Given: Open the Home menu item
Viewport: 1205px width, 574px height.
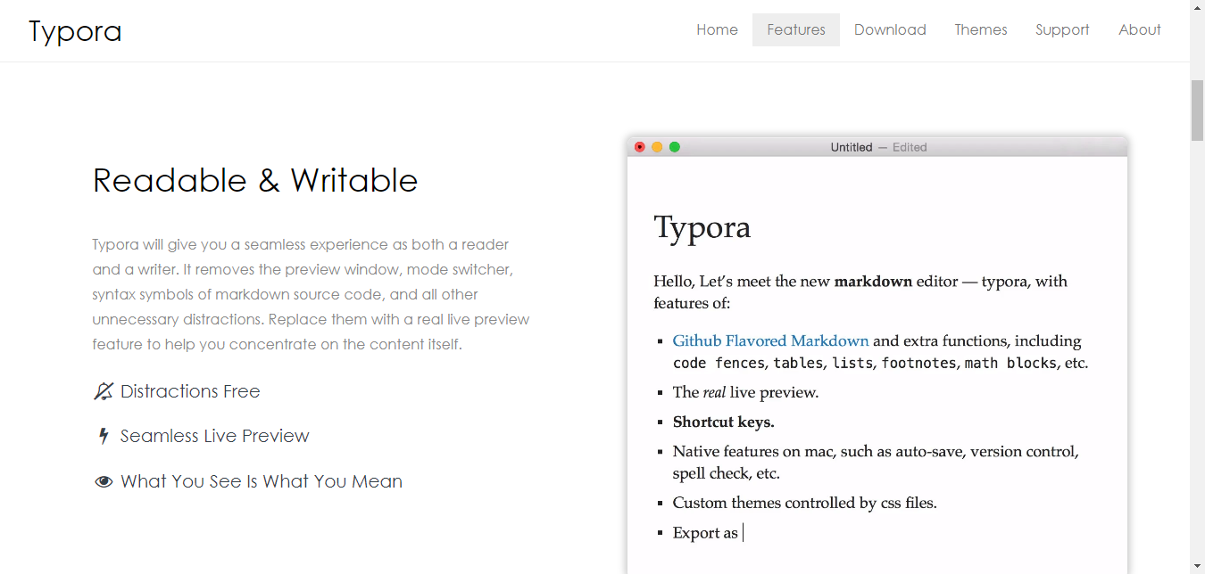Looking at the screenshot, I should pos(717,29).
